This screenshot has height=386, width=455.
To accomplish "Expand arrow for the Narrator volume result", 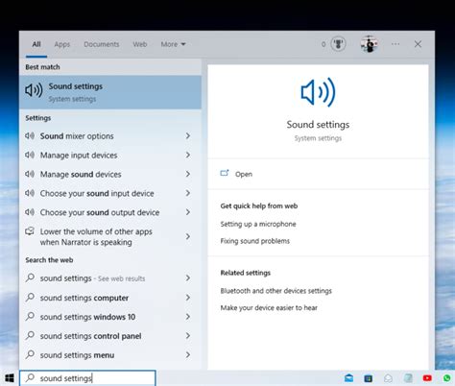I will [x=188, y=236].
